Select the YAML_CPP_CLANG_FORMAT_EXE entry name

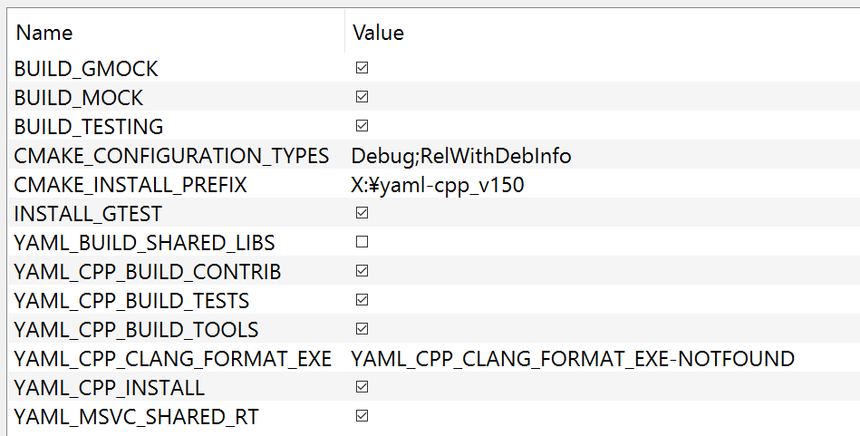pyautogui.click(x=173, y=359)
